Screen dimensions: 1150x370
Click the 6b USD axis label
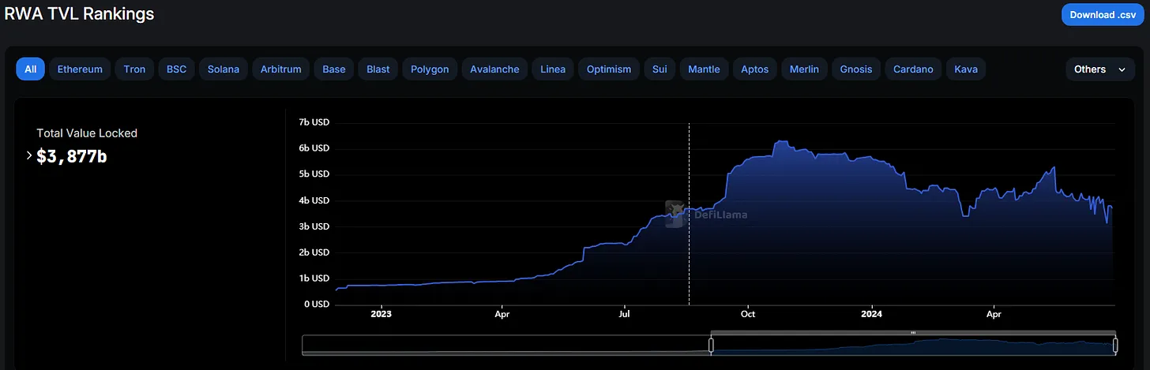[314, 148]
